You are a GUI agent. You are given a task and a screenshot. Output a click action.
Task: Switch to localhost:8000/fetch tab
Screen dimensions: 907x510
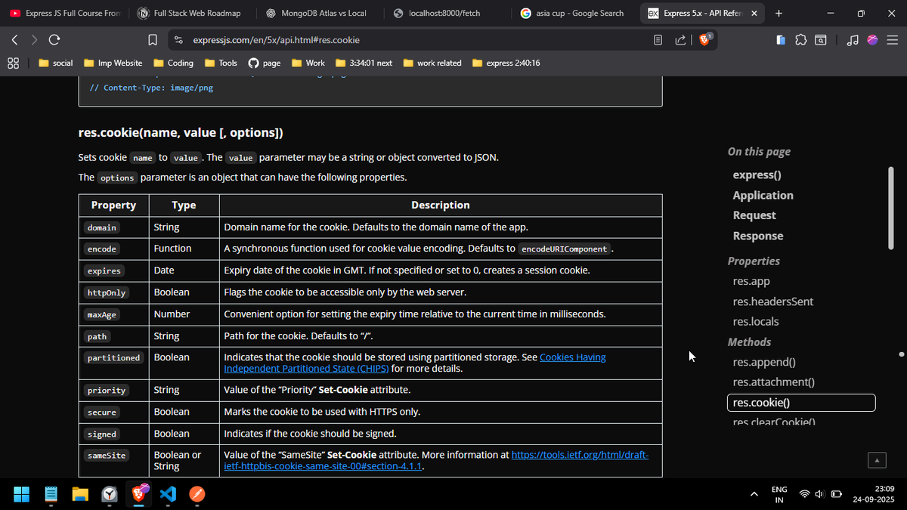point(447,13)
